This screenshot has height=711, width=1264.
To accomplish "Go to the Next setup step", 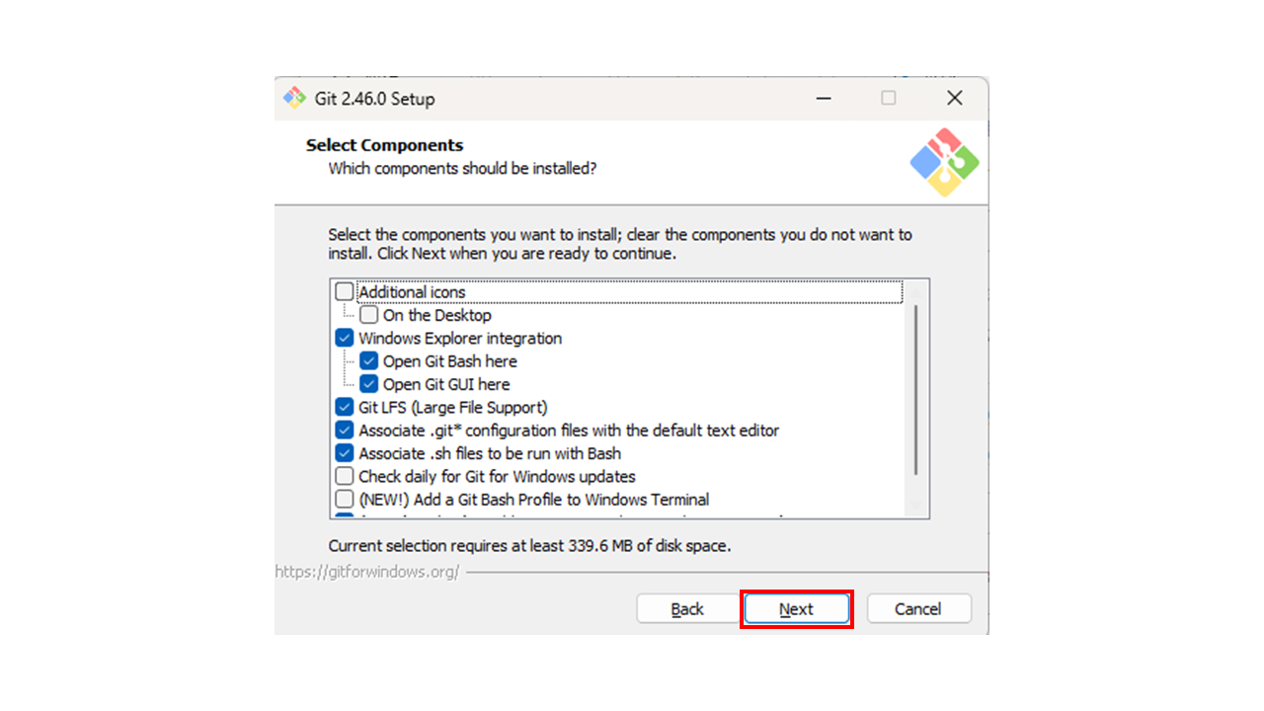I will 796,609.
